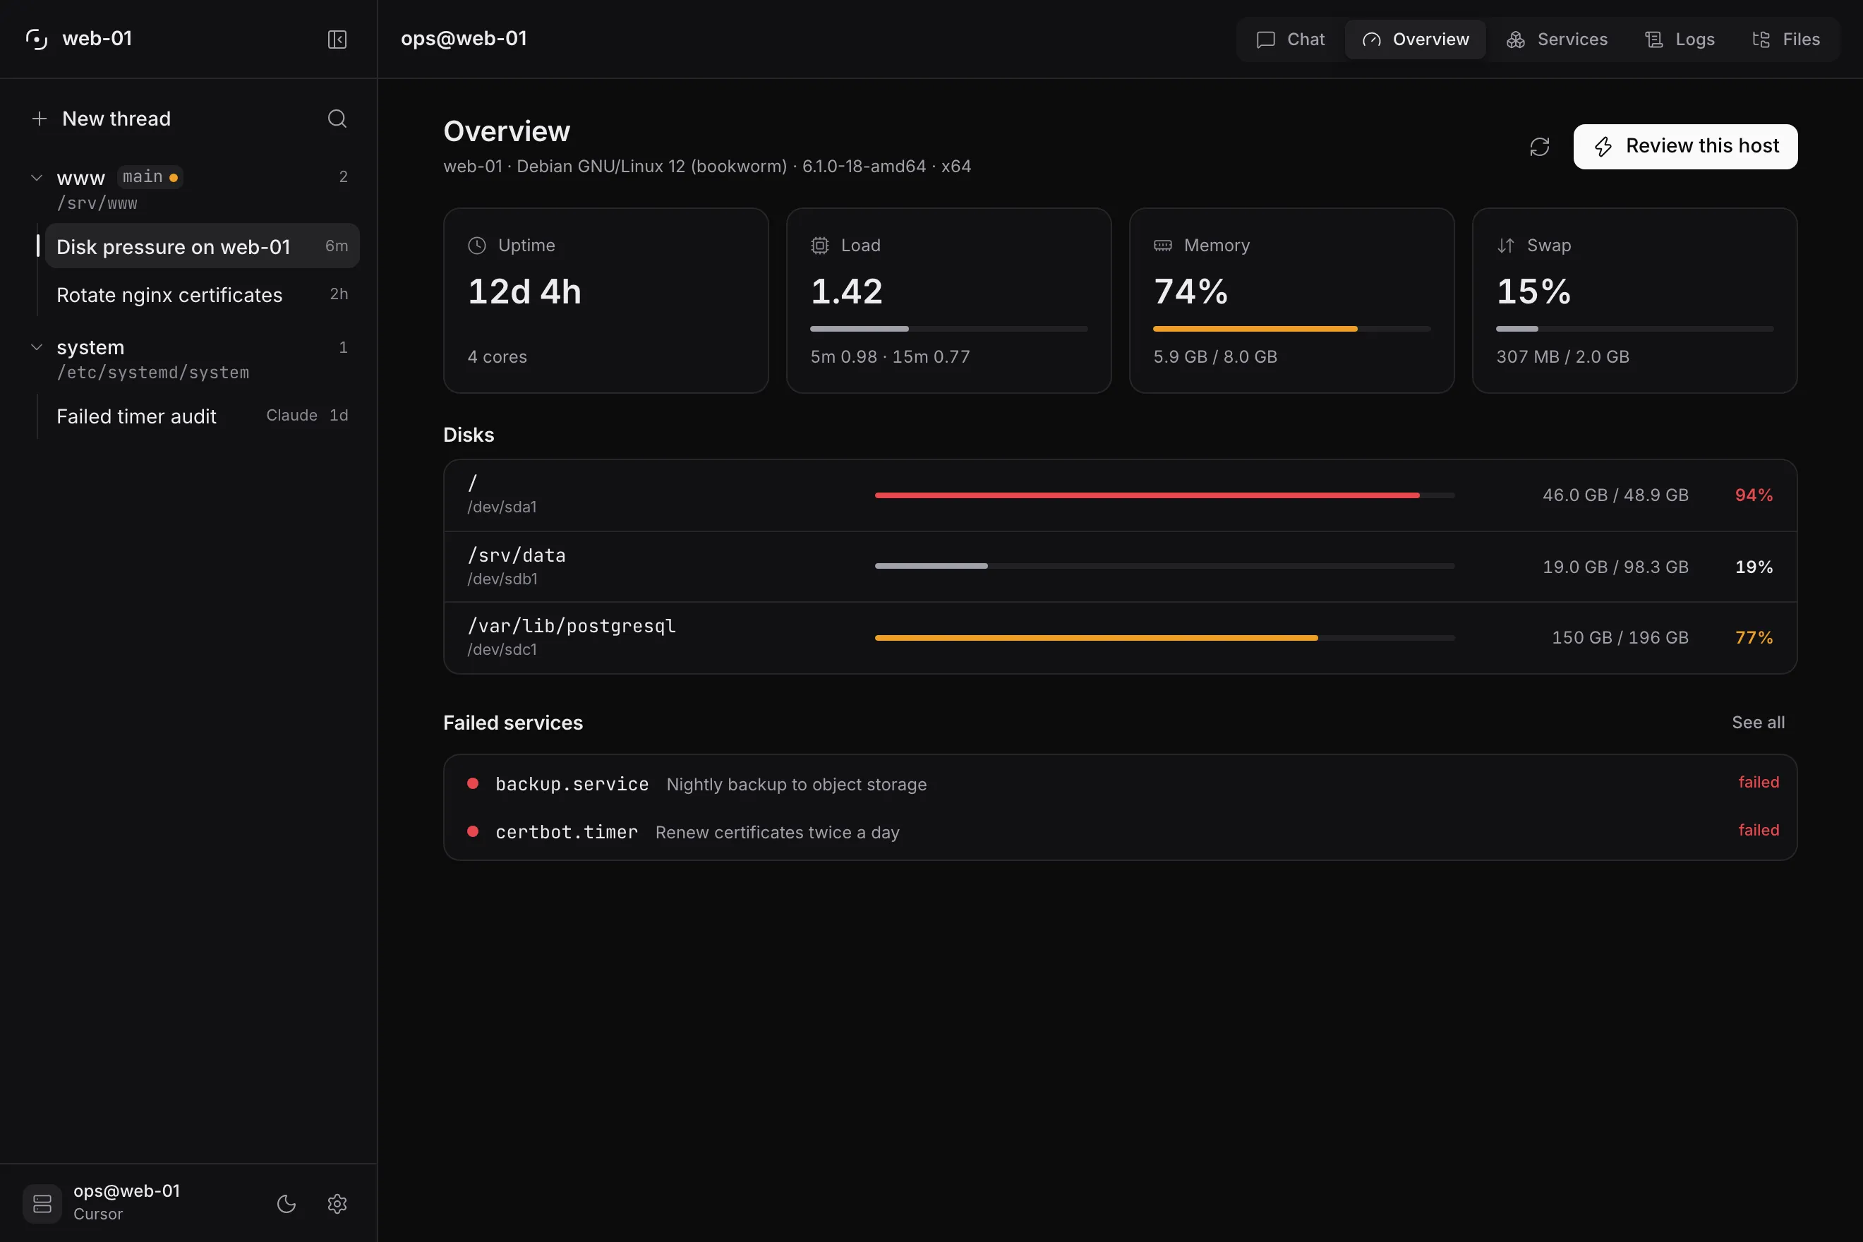
Task: Open the Rotate nginx certificates thread
Action: 202,295
